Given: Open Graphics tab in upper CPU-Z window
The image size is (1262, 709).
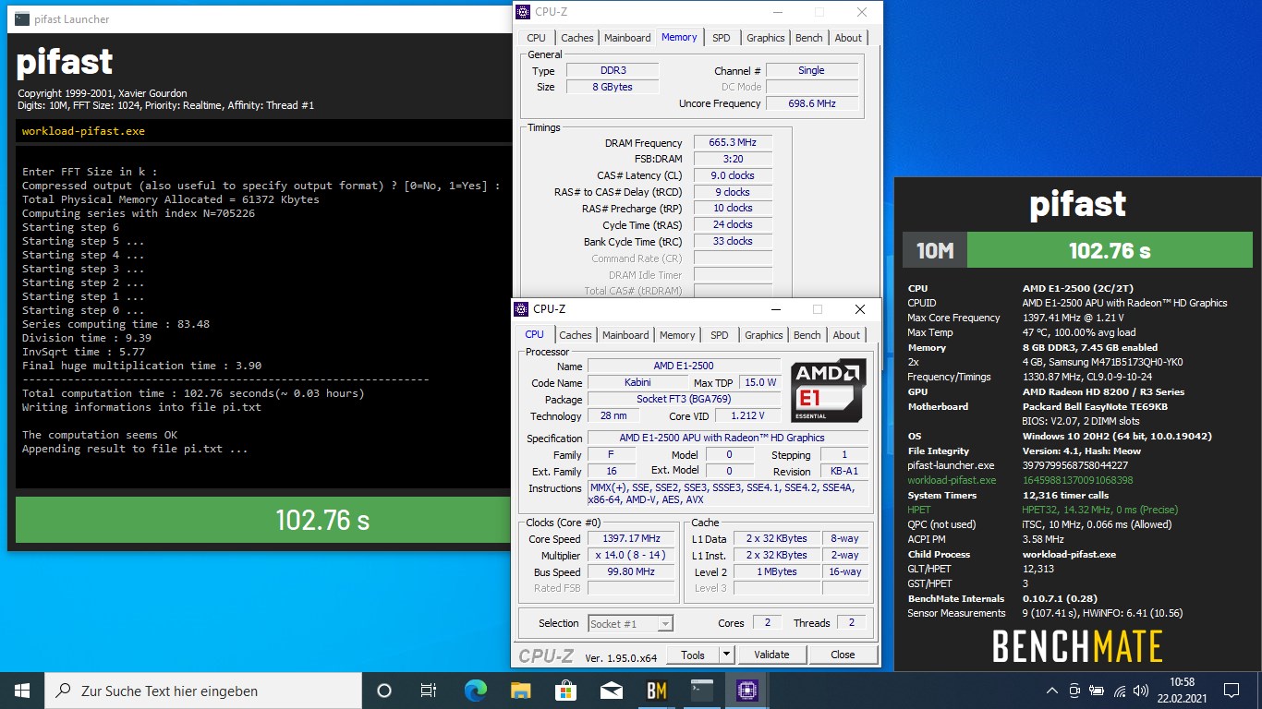Looking at the screenshot, I should (x=766, y=38).
